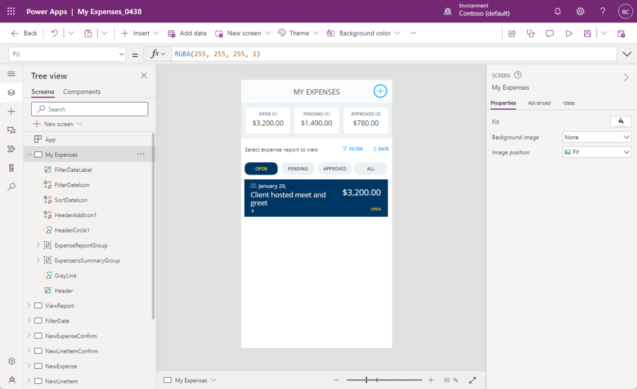Screen dimensions: 637x389
Task: Open the Search icon in left rail
Action: 11,187
